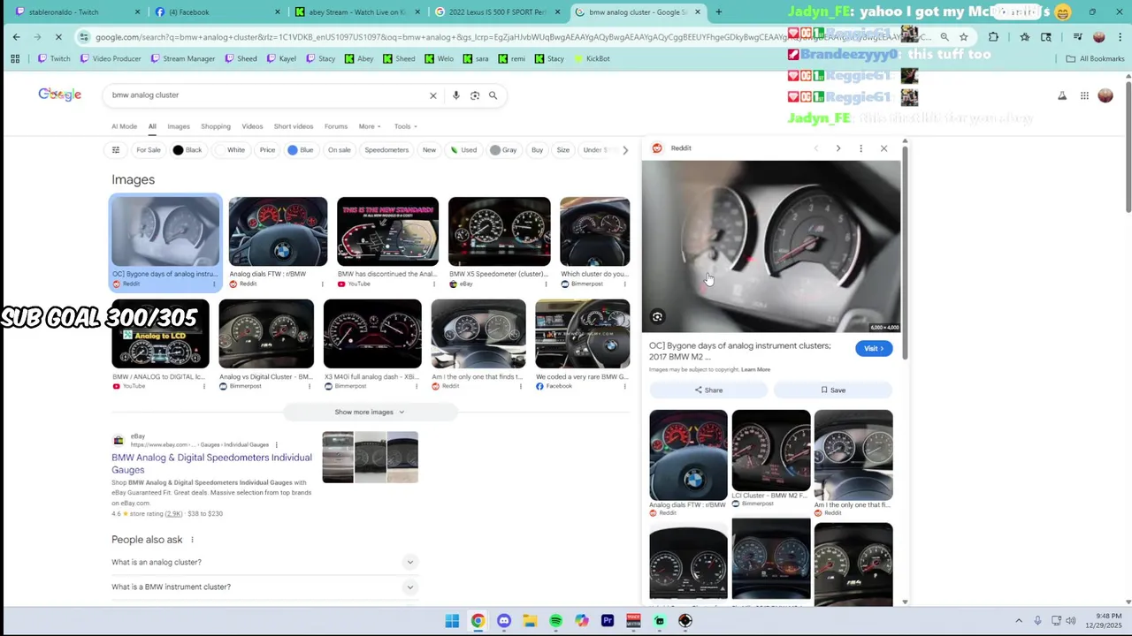
Task: Open Discord from the taskbar
Action: pos(504,621)
